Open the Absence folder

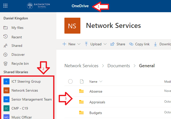click(x=96, y=91)
